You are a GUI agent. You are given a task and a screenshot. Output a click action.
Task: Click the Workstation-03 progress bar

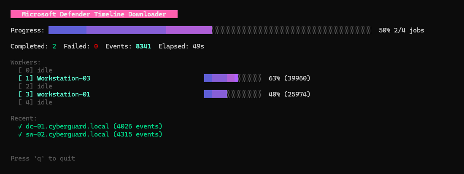pos(232,78)
